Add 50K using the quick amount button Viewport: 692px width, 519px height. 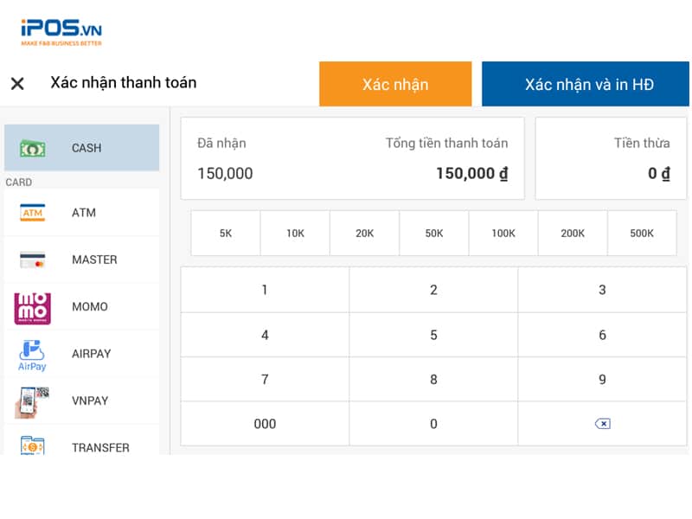(433, 234)
